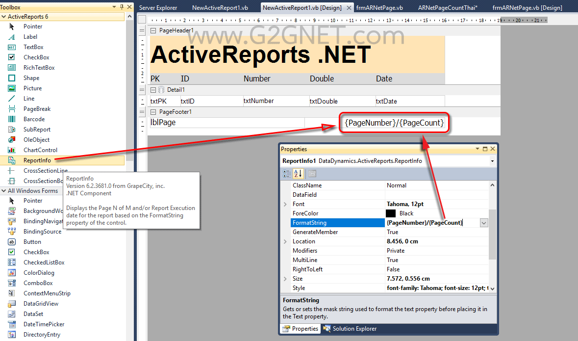The image size is (578, 341).
Task: Close the NewActiveReport1.vb [Design] tab
Action: point(349,8)
